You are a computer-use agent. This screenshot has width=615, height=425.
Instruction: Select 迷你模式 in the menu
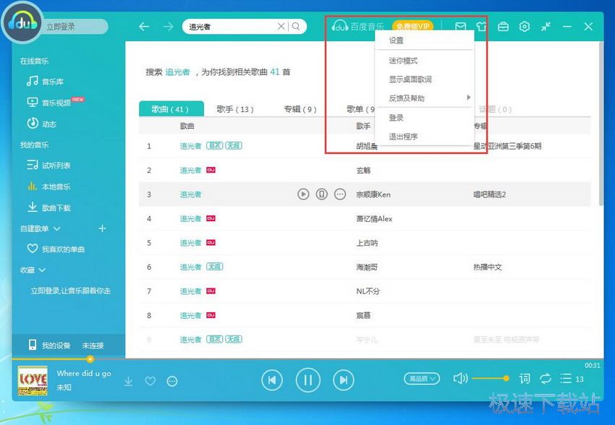tap(425, 60)
